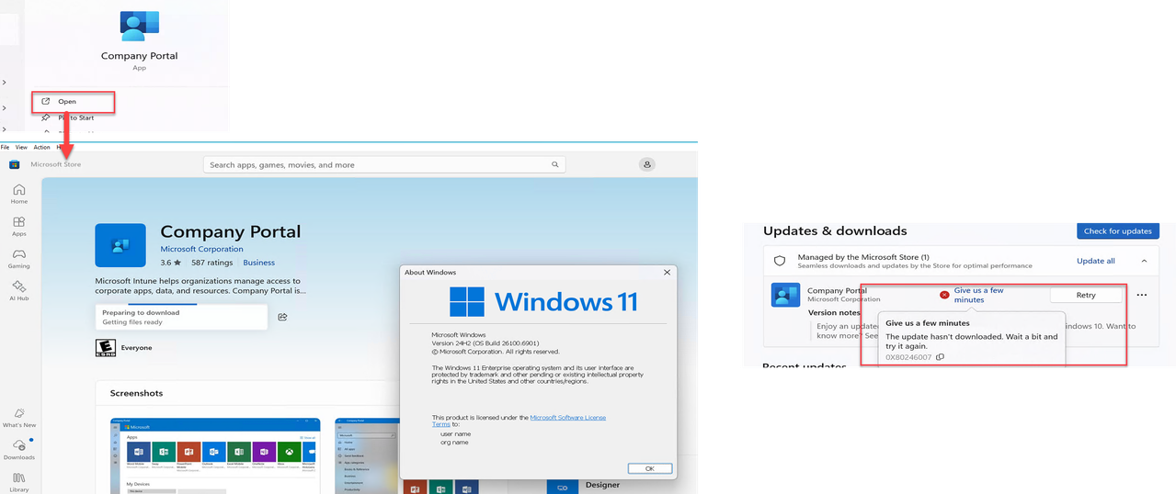This screenshot has height=494, width=1176.
Task: Click the Updates & downloads heading
Action: 835,230
